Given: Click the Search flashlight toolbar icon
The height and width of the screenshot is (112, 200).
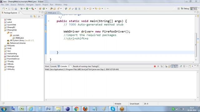Looking at the screenshot, I should tap(58, 9).
